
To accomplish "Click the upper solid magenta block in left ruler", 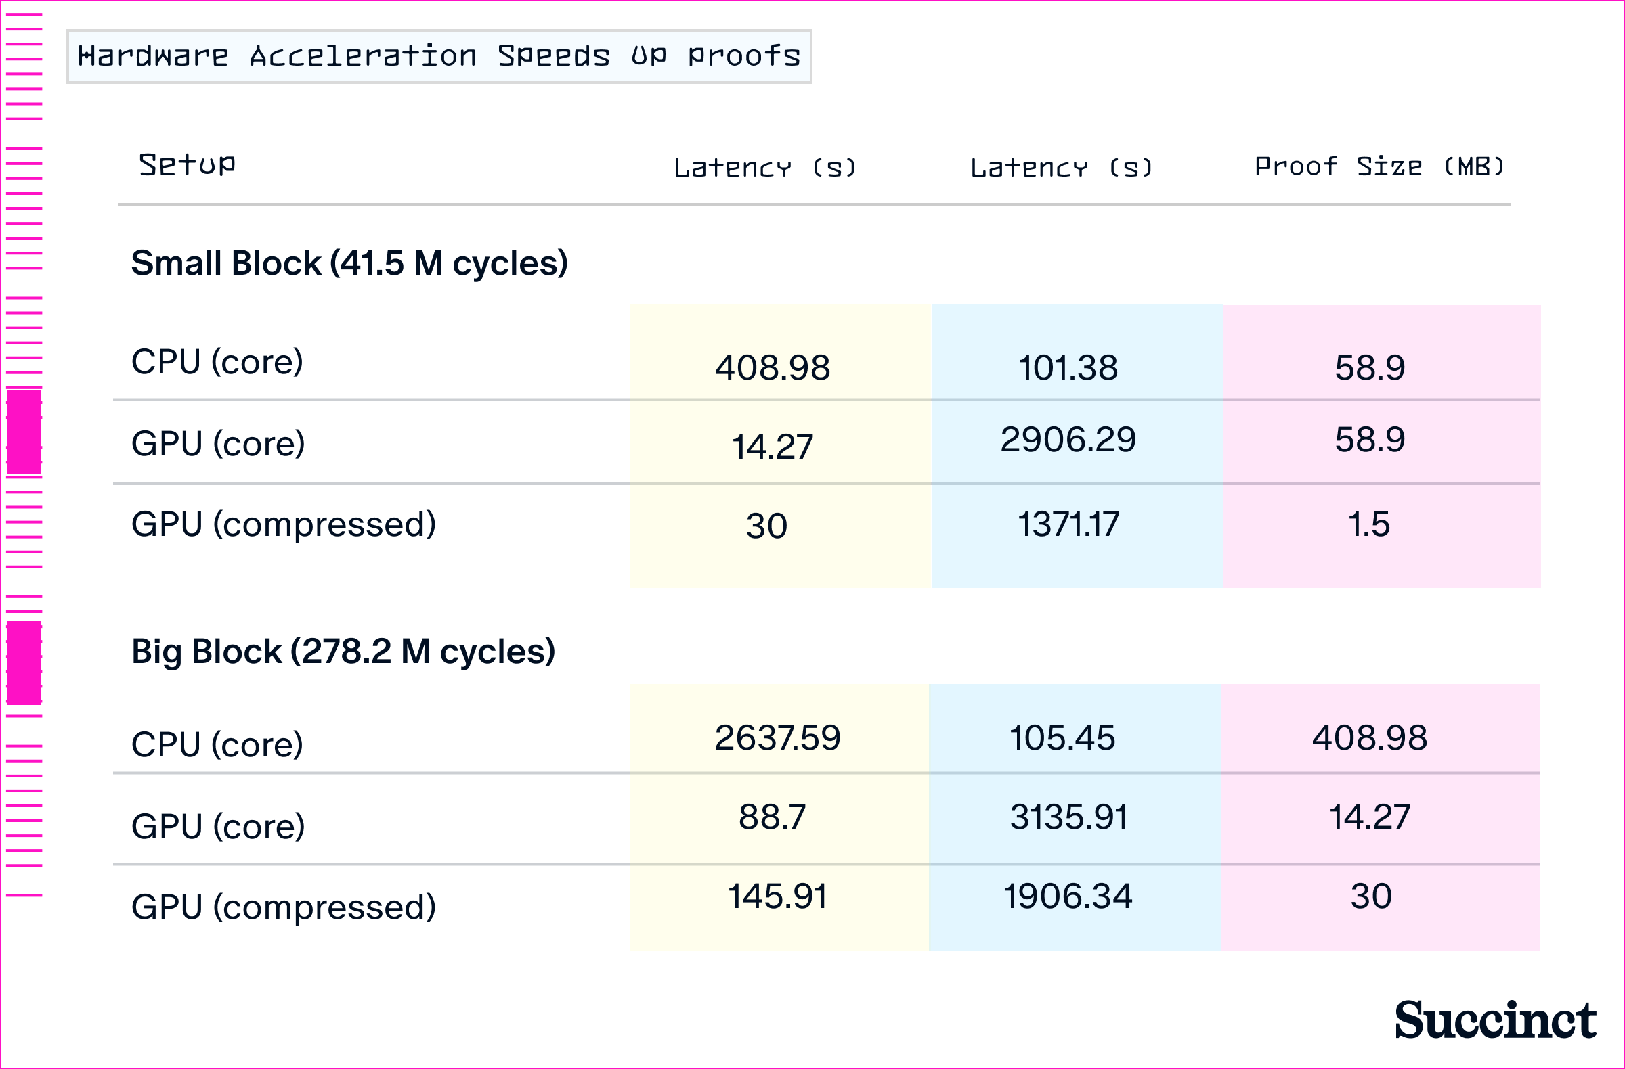I will coord(24,431).
